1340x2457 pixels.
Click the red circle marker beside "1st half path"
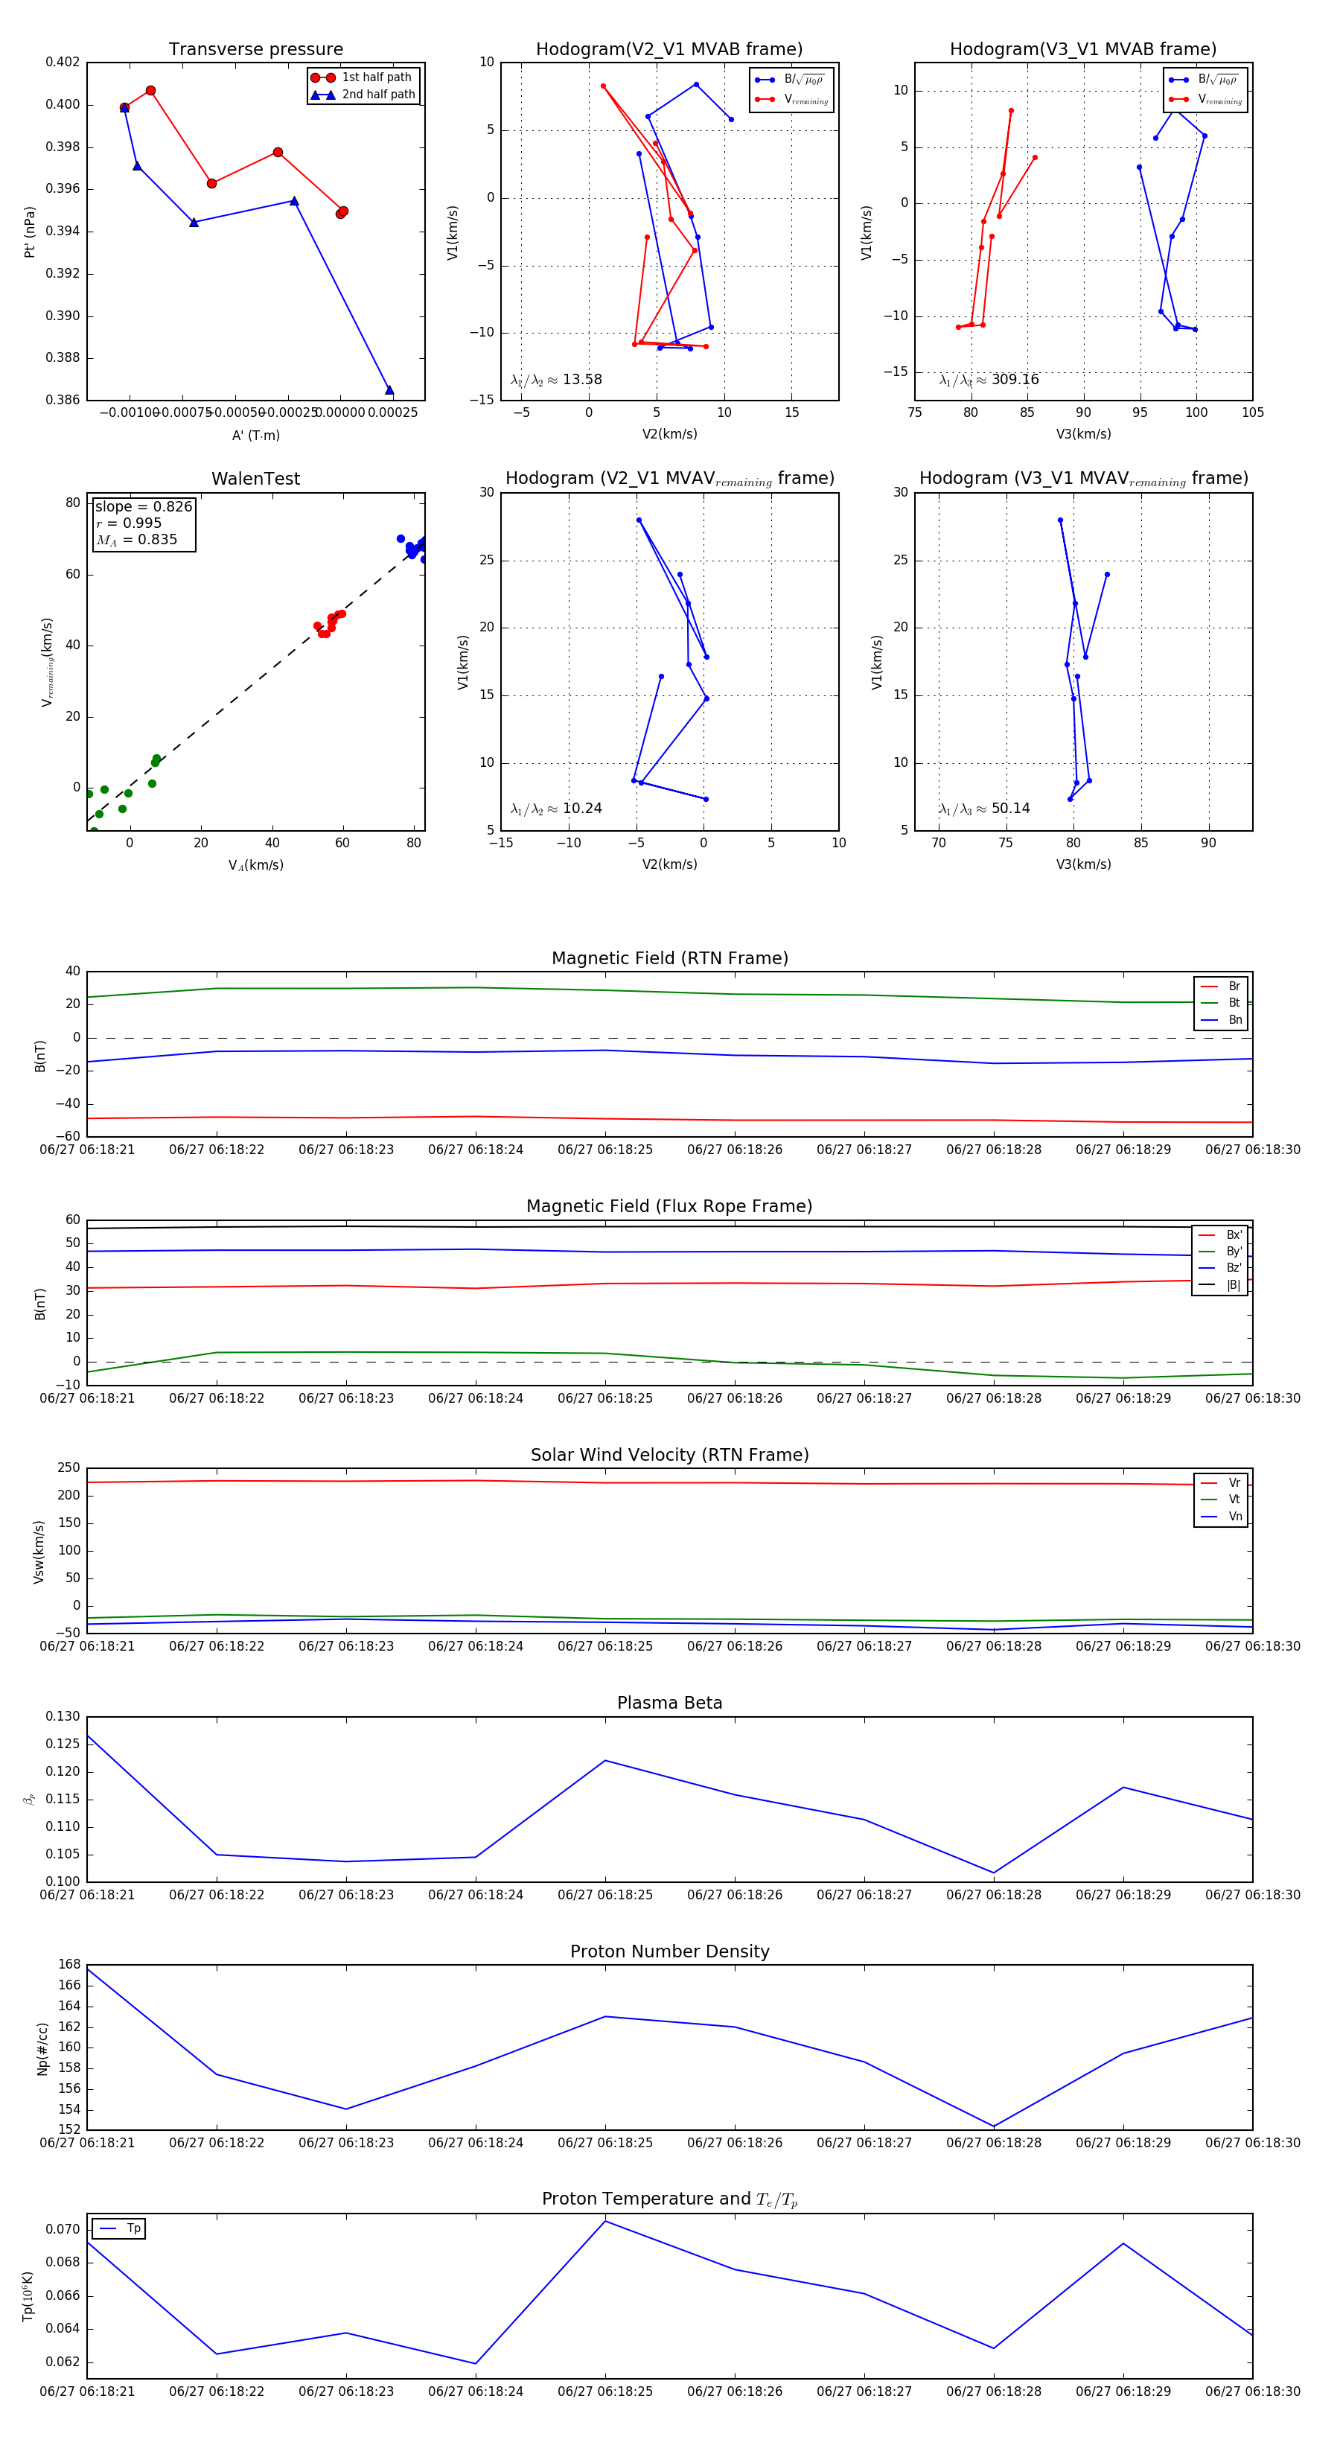click(322, 77)
